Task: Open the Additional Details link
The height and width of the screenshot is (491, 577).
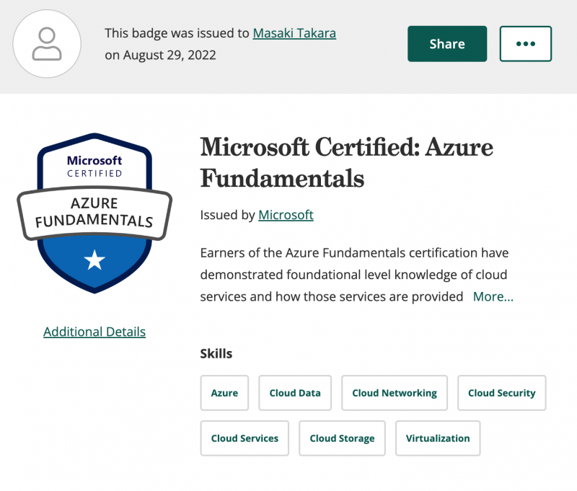Action: pyautogui.click(x=94, y=332)
